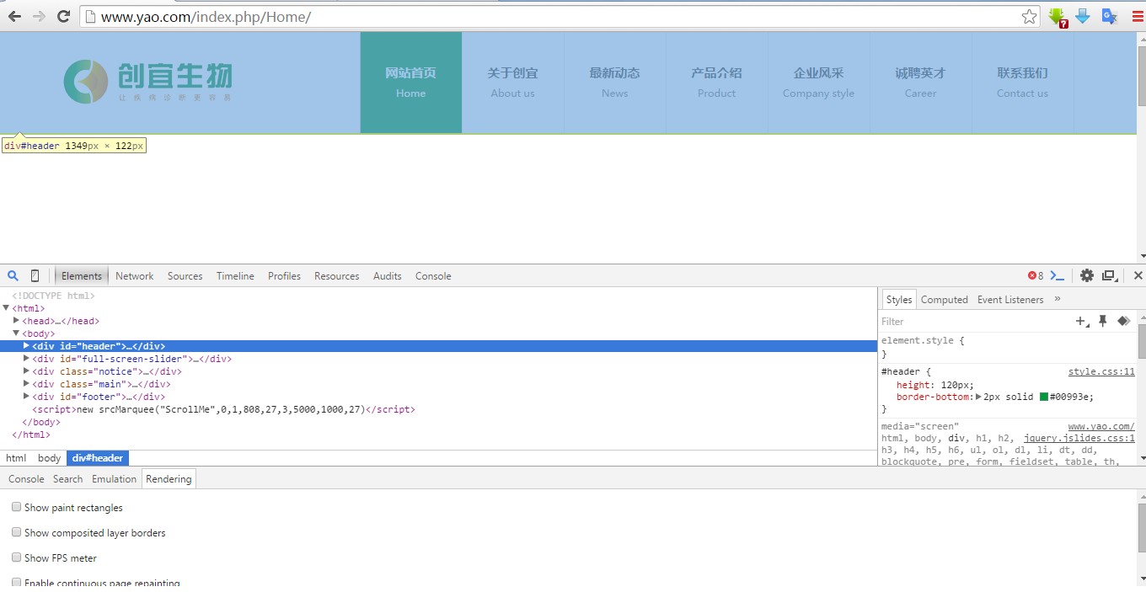Open the Console panel tab in the top toolbar
1146x592 pixels.
433,276
